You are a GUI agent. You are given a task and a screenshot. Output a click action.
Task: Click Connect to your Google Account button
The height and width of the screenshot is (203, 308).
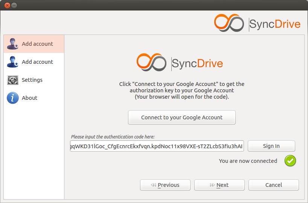182,117
